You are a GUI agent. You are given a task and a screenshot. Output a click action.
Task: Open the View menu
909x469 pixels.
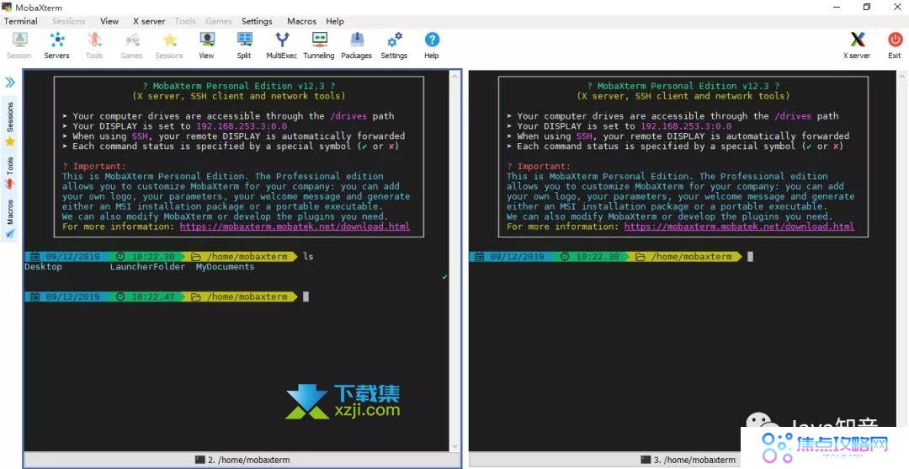tap(109, 21)
